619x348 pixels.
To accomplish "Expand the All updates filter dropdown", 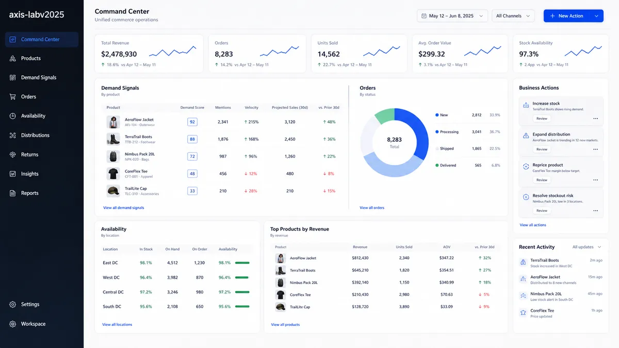I will pos(587,247).
